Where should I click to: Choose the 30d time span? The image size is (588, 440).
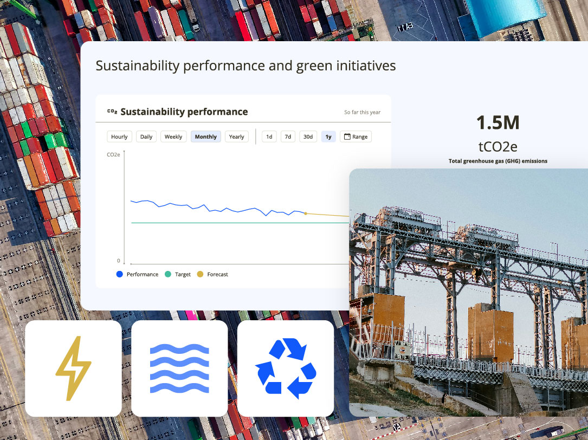tap(308, 137)
